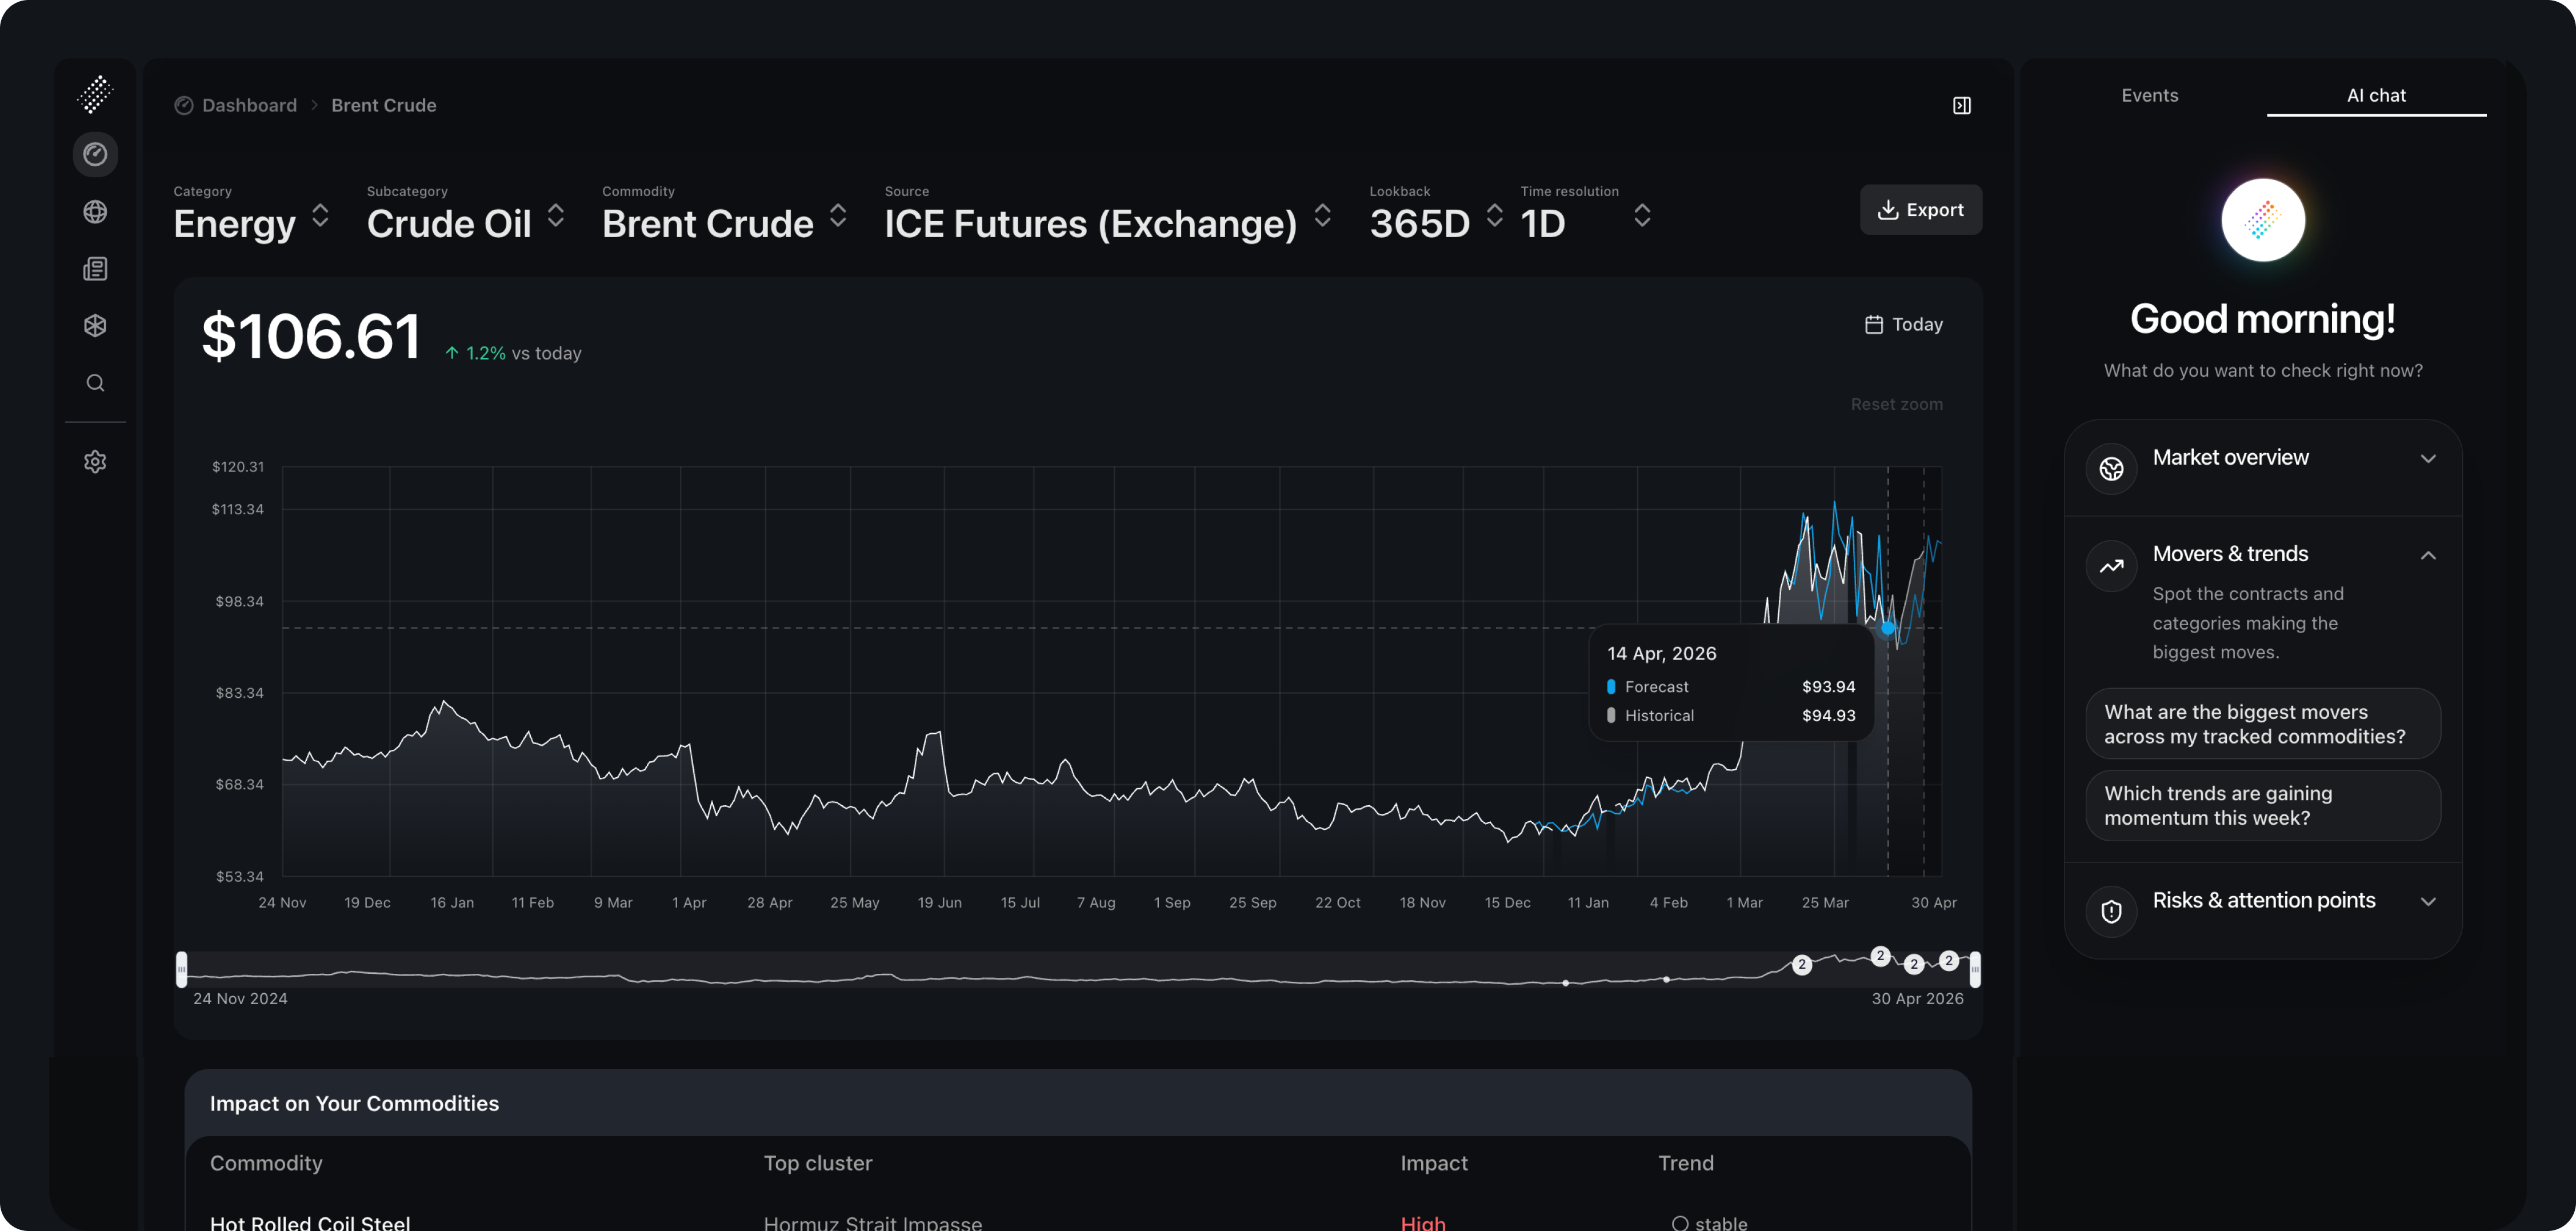
Task: Open the news feed icon in sidebar
Action: pos(95,269)
